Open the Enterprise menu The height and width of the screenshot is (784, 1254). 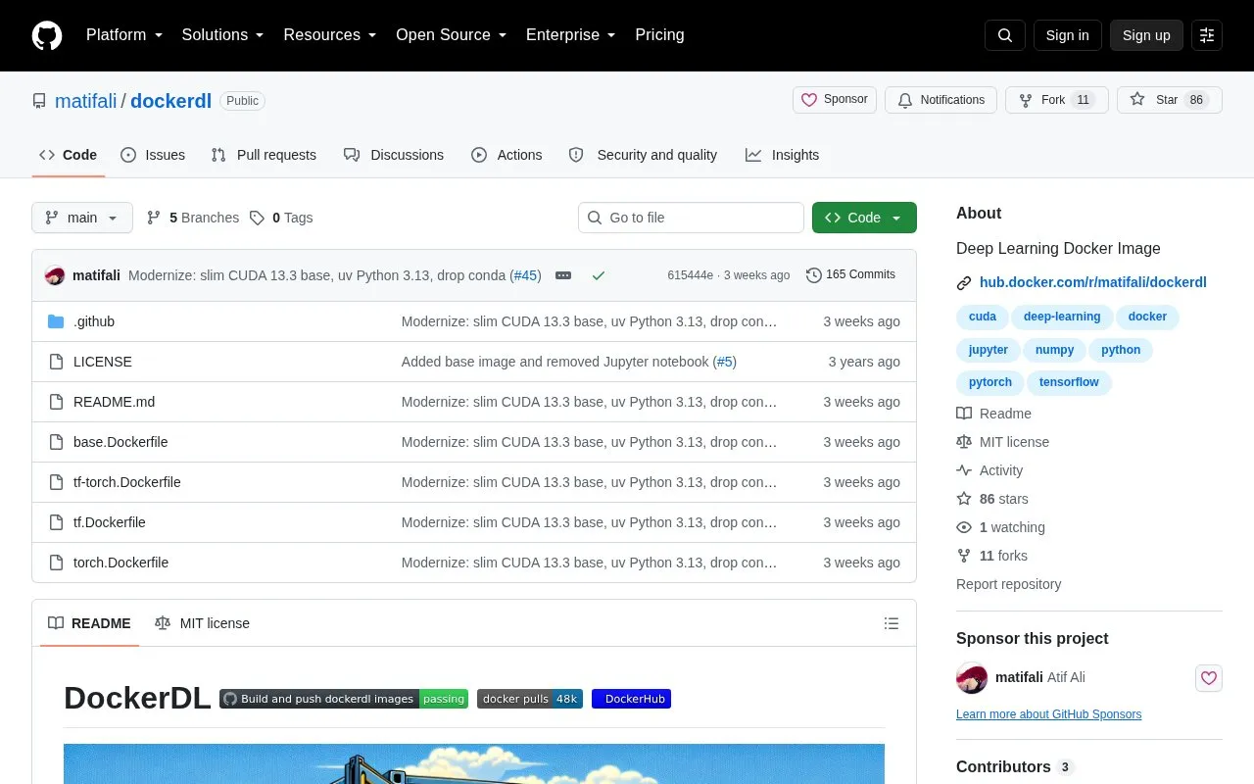click(x=570, y=35)
